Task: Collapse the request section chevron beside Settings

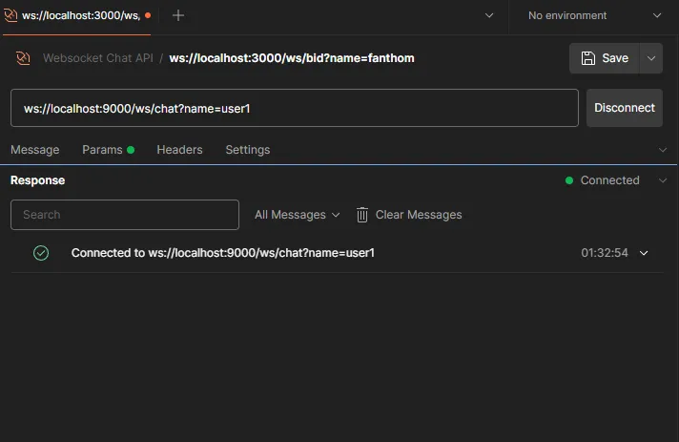Action: tap(663, 150)
